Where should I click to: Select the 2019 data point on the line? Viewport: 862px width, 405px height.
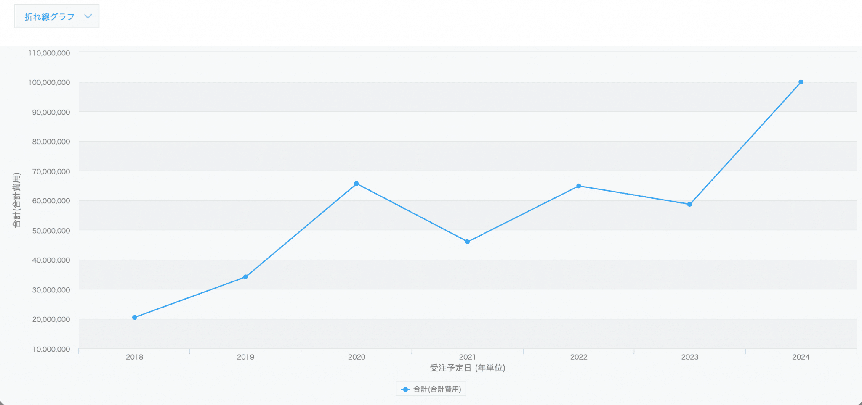point(246,277)
